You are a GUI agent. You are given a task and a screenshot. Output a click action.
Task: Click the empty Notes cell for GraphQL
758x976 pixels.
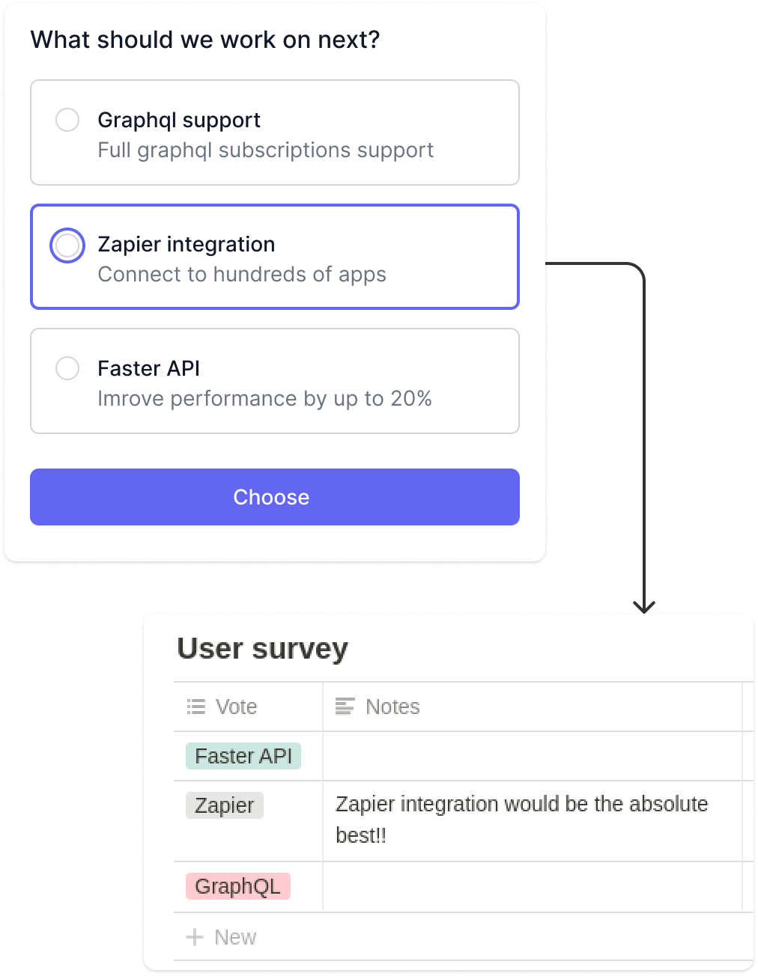click(x=532, y=886)
